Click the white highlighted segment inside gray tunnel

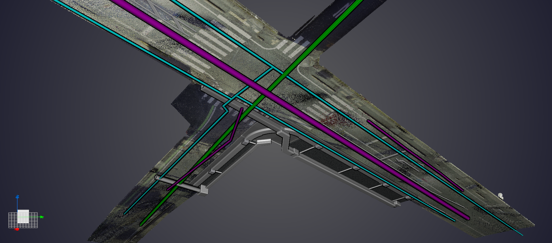pyautogui.click(x=264, y=141)
